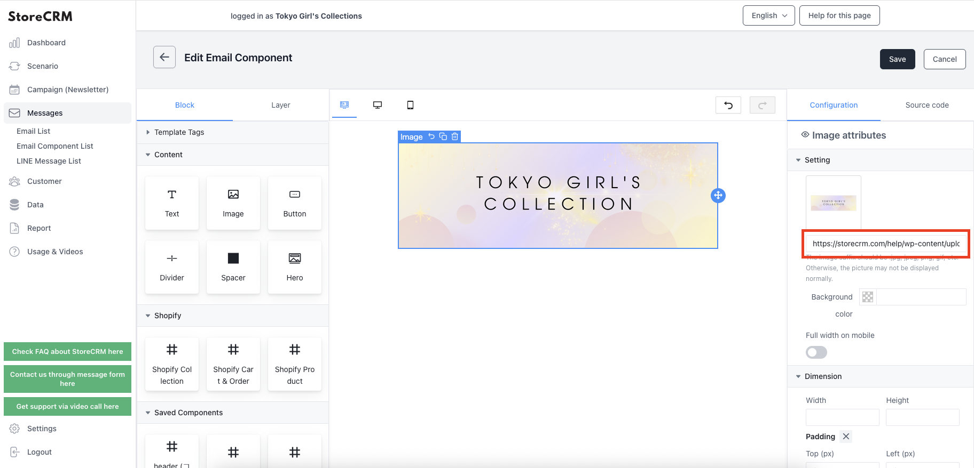Screen dimensions: 974x468
Task: Open the Source code tab
Action: click(927, 105)
